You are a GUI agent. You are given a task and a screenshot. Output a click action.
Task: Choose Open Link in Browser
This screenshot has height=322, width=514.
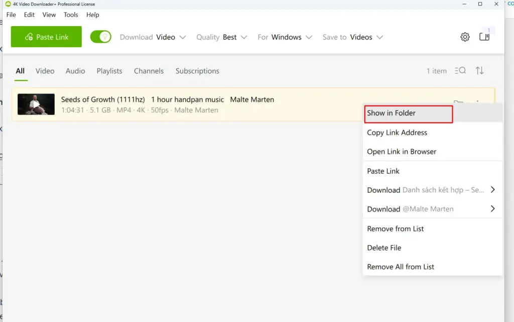432,152
